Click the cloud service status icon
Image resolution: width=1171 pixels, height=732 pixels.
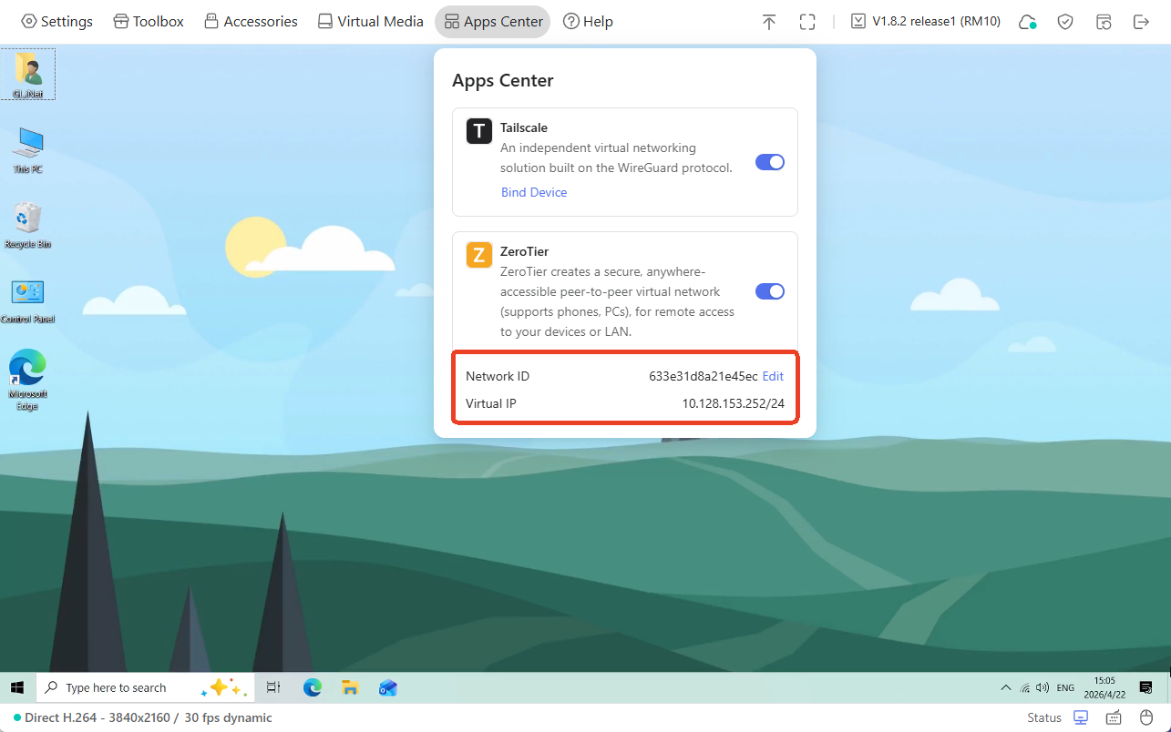click(1028, 22)
